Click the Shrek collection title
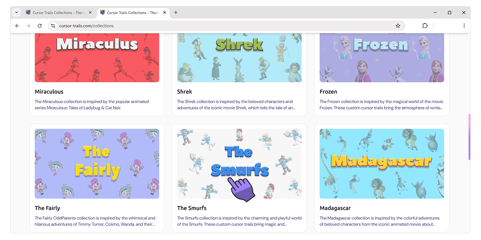This screenshot has height=240, width=481. (x=185, y=92)
